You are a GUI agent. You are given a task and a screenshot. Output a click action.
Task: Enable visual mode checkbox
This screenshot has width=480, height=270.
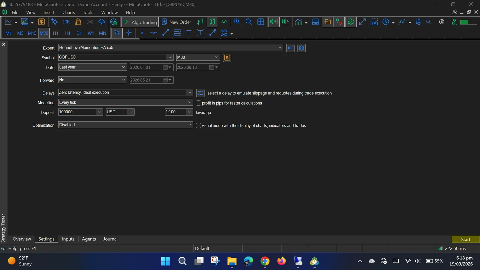coord(198,125)
